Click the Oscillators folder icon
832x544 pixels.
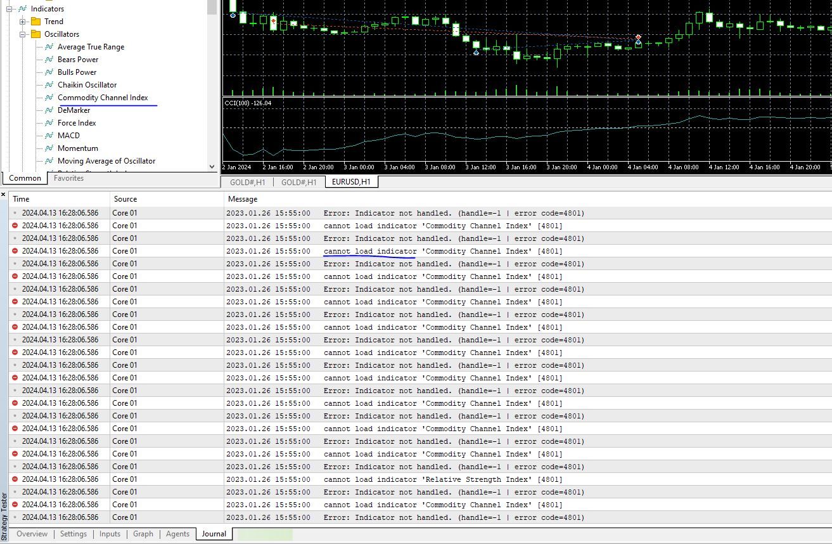(35, 34)
